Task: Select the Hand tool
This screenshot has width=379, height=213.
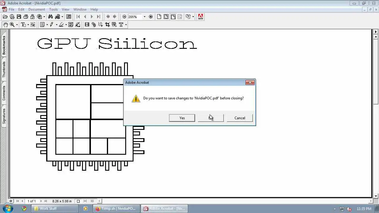Action: pyautogui.click(x=5, y=25)
